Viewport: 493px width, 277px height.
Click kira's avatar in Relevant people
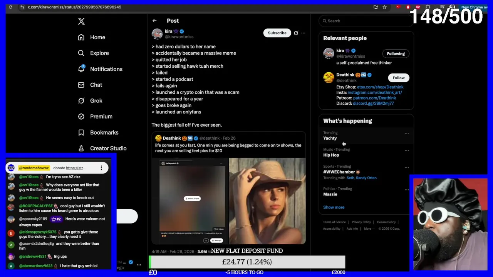tap(329, 53)
